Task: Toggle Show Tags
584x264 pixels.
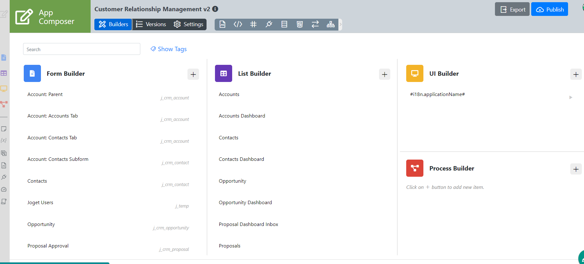Action: (169, 49)
